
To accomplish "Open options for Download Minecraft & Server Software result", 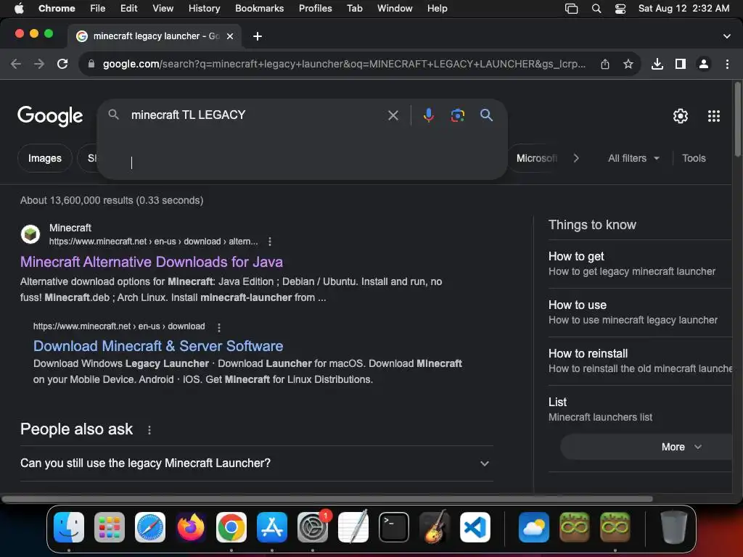I will tap(218, 327).
